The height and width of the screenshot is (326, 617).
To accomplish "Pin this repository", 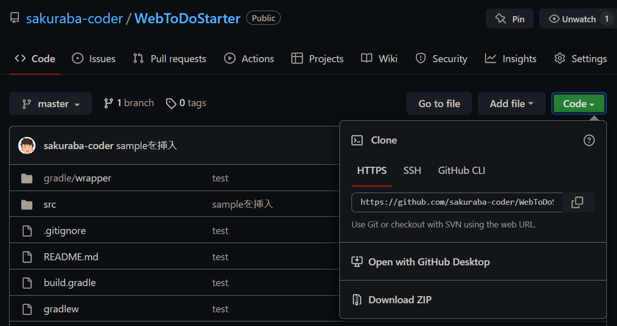I will [509, 19].
